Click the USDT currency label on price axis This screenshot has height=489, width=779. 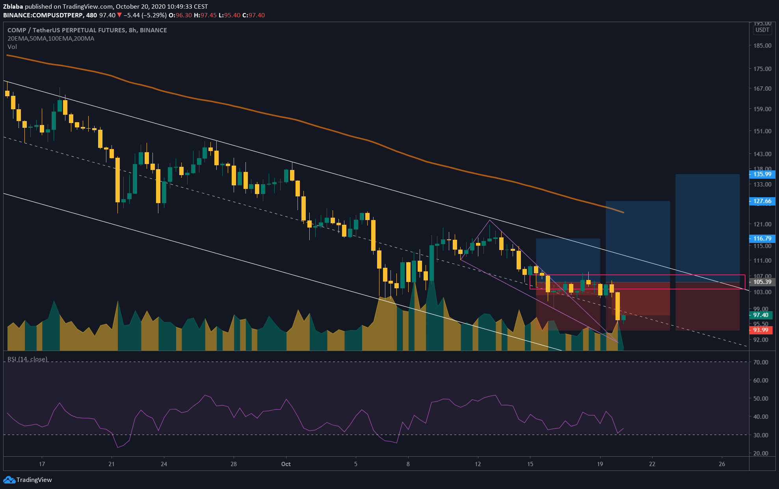pos(762,30)
